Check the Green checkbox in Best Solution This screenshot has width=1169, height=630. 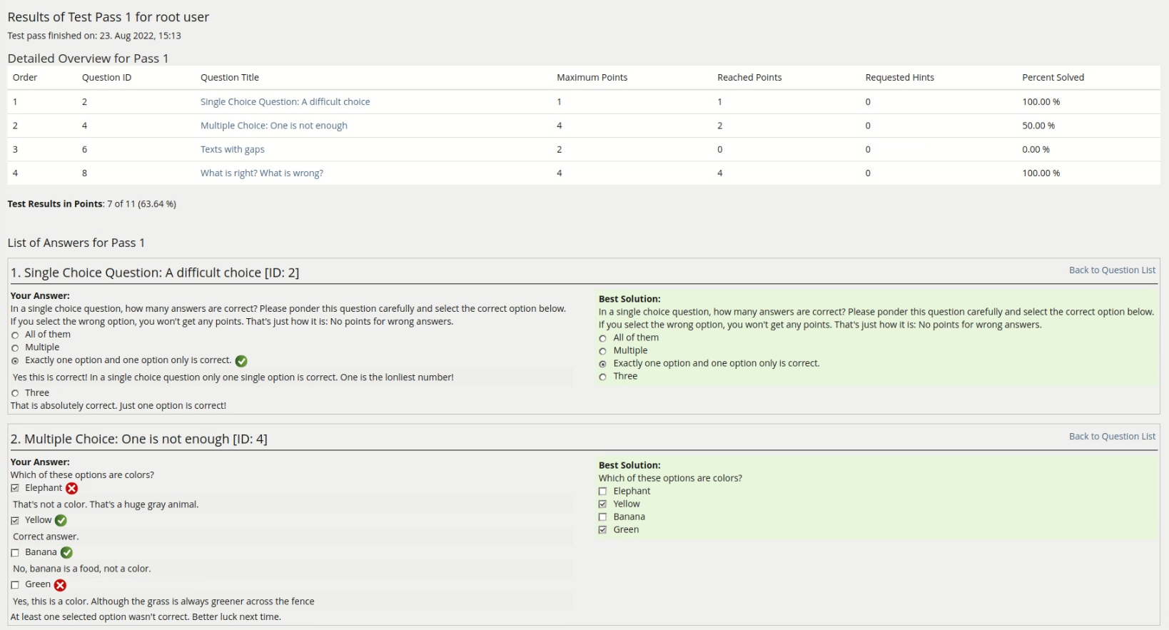[603, 530]
